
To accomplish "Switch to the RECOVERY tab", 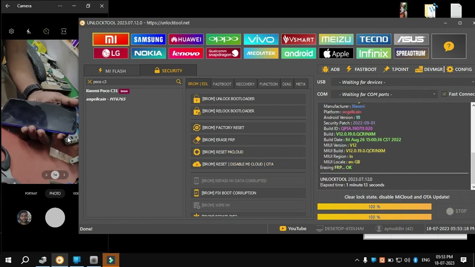I will [245, 84].
